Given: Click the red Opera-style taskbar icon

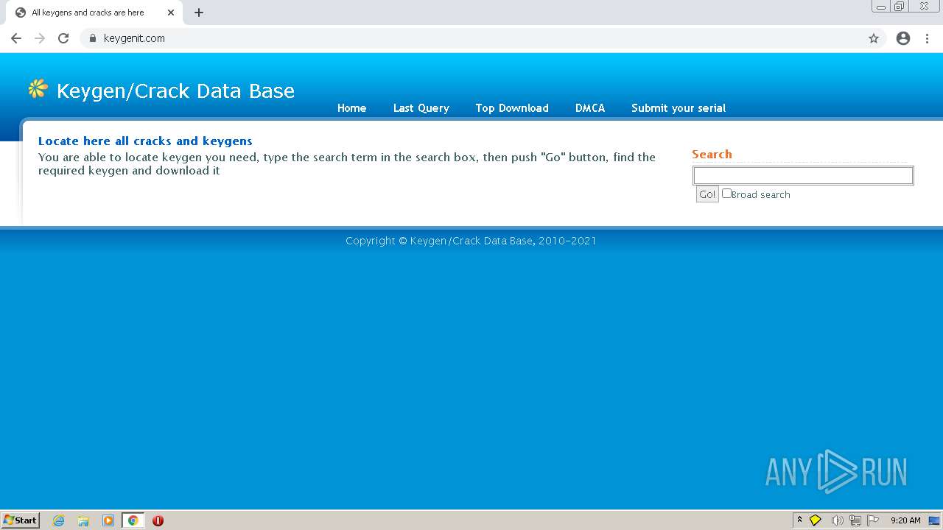Looking at the screenshot, I should pos(158,520).
